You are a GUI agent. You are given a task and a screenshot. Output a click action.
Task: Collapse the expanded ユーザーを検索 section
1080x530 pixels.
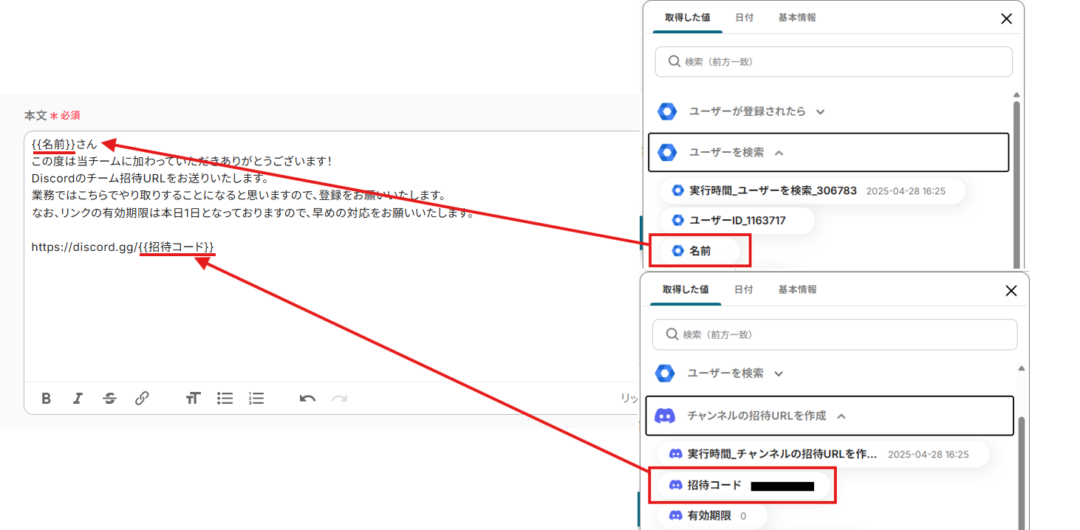(779, 153)
